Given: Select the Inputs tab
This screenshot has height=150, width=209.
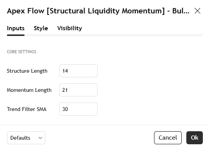Looking at the screenshot, I should pos(16,28).
